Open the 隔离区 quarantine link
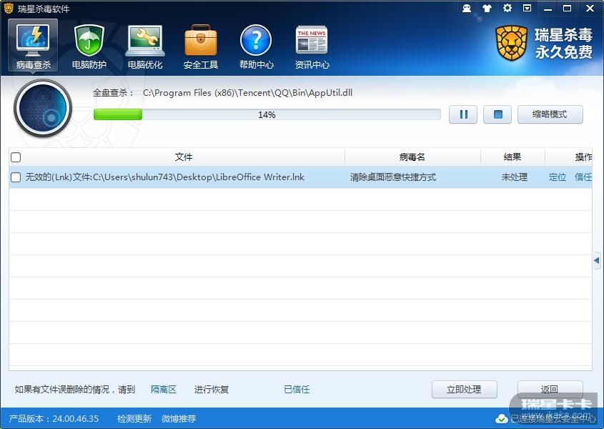The image size is (604, 429). point(164,389)
